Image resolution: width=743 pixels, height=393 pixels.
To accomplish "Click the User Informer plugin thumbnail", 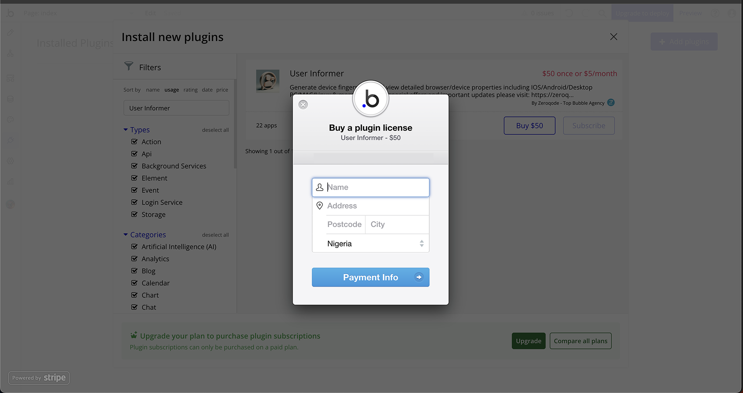I will point(267,81).
